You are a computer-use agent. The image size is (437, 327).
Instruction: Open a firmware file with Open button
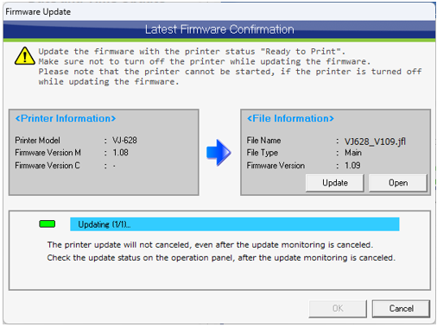coord(398,183)
